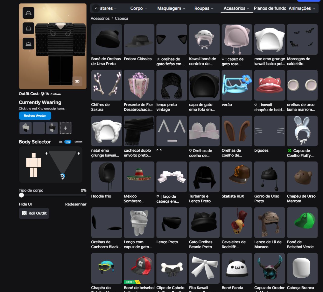Click the avatar preview image

(x=53, y=46)
